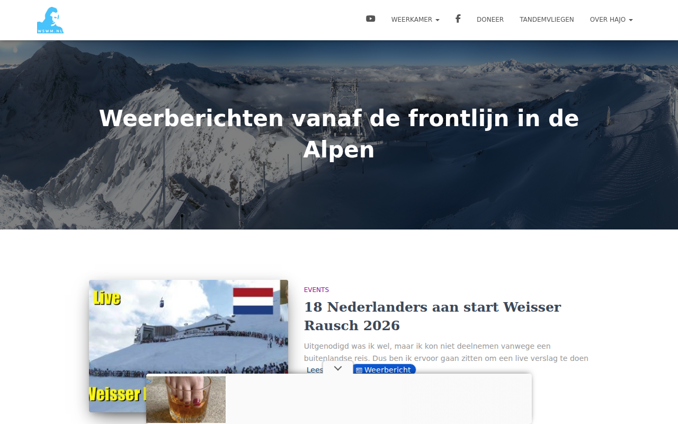Open the article '18 Nederlanders aan start Weisser Rausch 2026'

(432, 316)
